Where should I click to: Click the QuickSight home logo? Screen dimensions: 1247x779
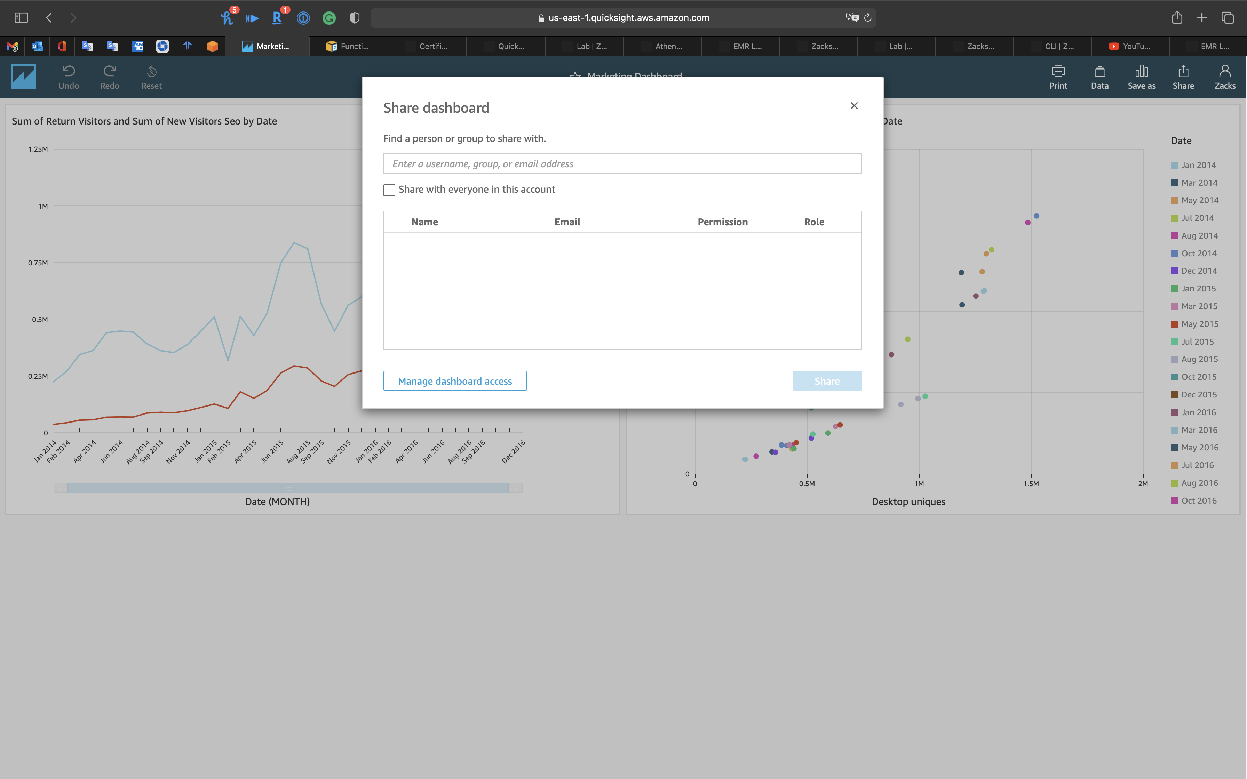pyautogui.click(x=24, y=76)
